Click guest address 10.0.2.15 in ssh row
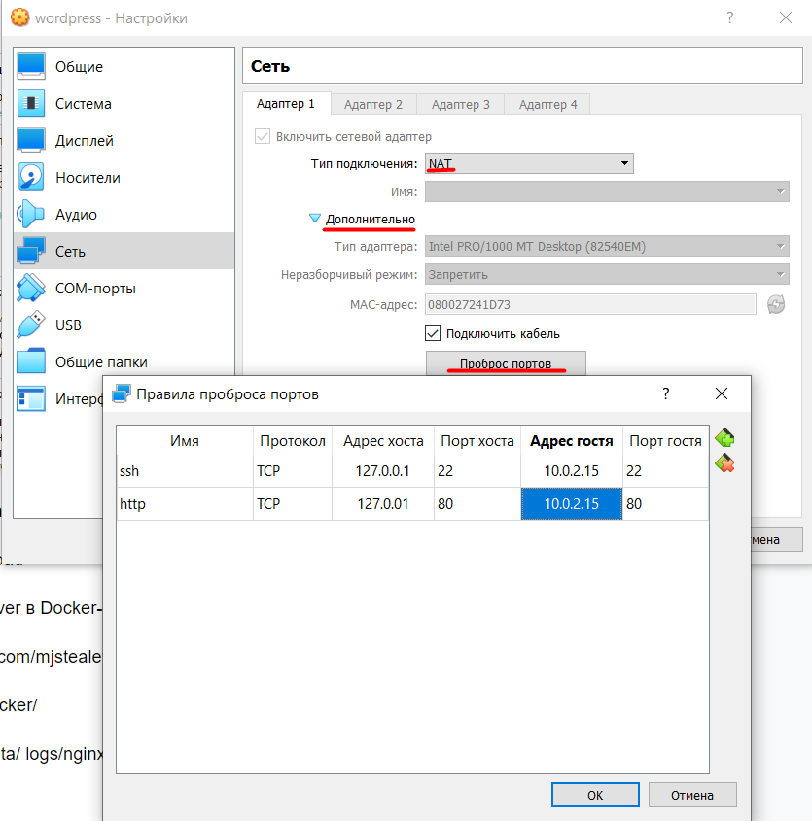 (572, 471)
